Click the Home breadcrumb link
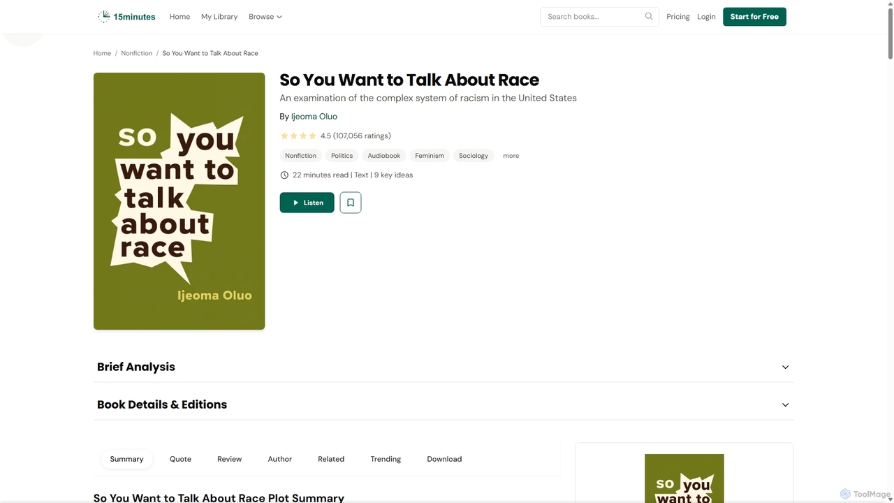894x503 pixels. click(x=102, y=53)
